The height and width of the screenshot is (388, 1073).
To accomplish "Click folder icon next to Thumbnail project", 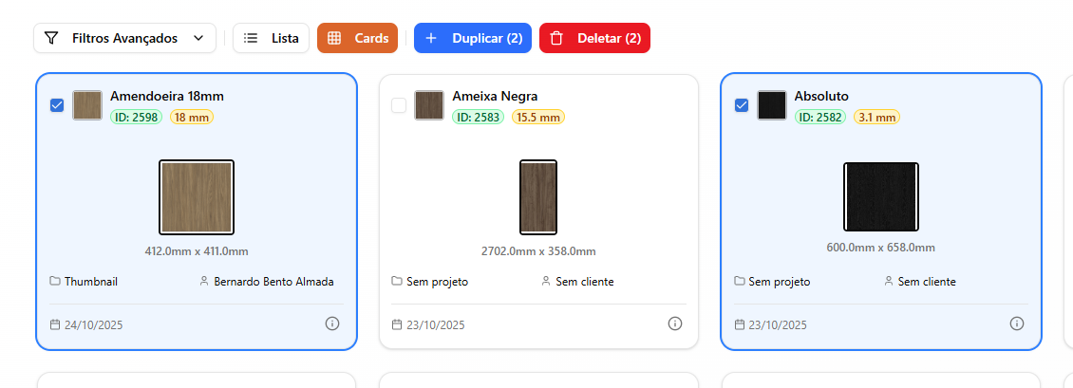I will 55,282.
